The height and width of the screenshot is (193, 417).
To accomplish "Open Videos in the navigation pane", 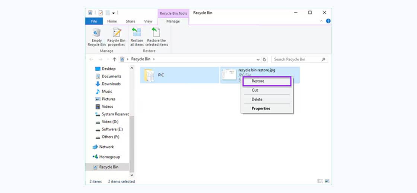I will (107, 107).
